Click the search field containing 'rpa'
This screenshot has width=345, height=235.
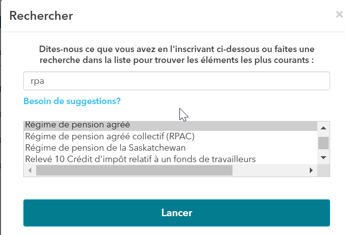[x=176, y=81]
